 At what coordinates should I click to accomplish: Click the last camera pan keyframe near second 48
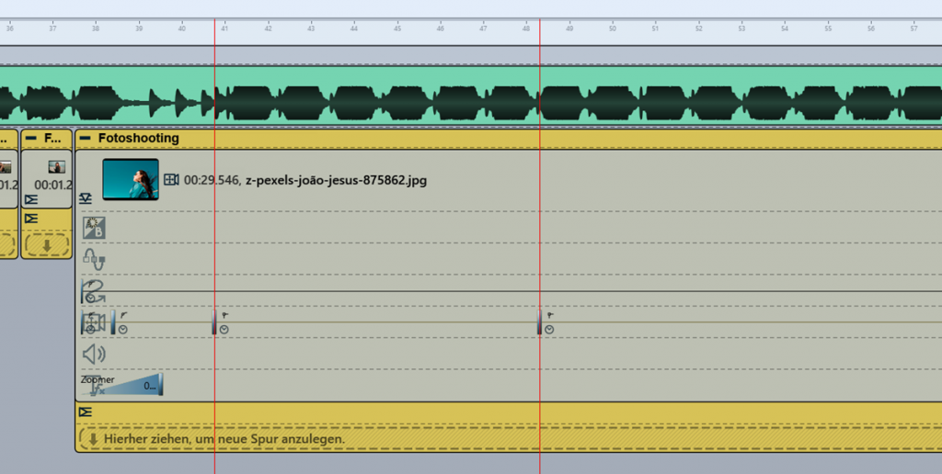tap(540, 322)
